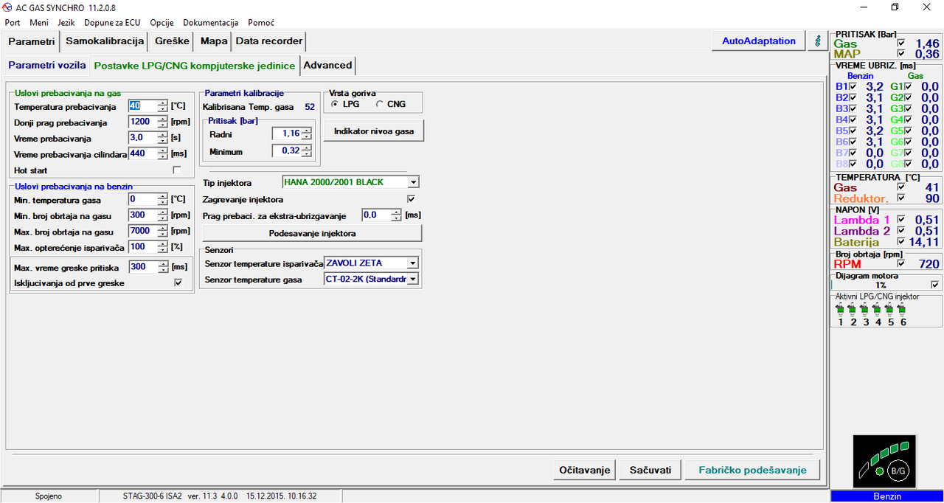Open the Jezik menu

tap(66, 23)
